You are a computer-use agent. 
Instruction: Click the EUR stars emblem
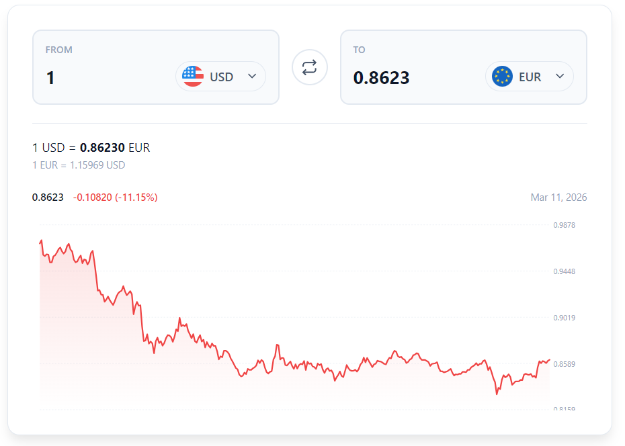pos(501,76)
